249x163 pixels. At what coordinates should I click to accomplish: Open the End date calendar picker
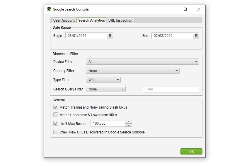click(196, 36)
